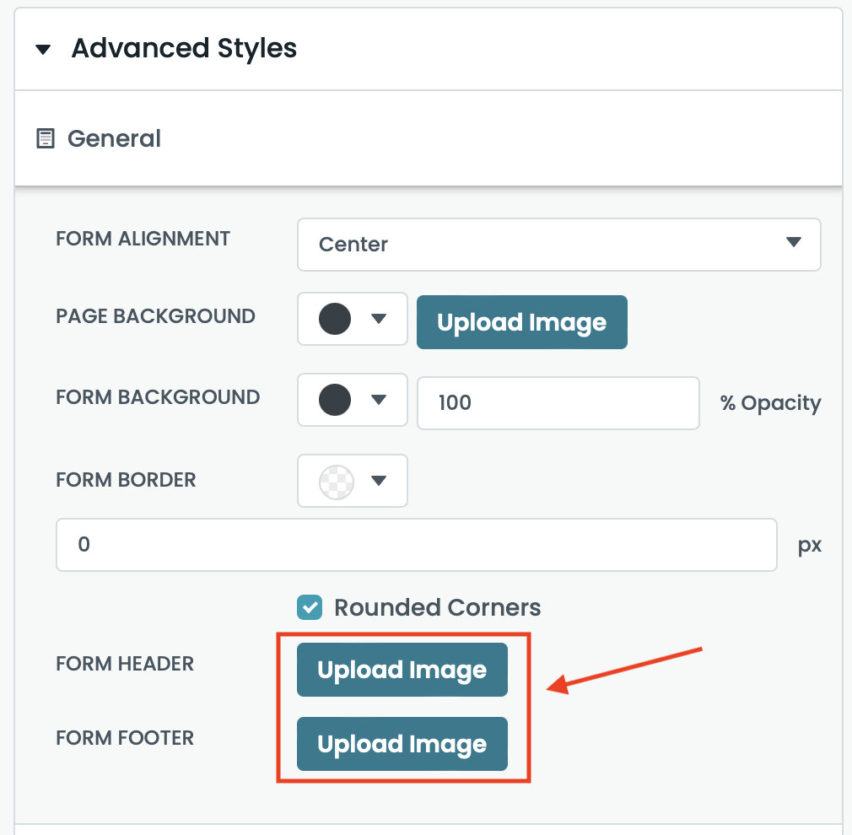Screen dimensions: 852x835
Task: Click the Center value in Form Alignment
Action: tap(354, 245)
